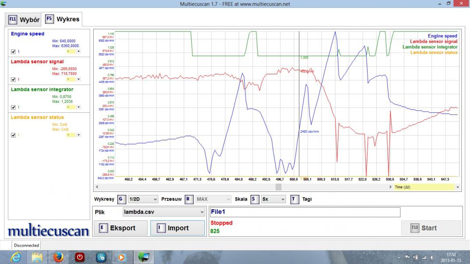Open File Explorer from the taskbar
The width and height of the screenshot is (470, 264).
[37, 257]
